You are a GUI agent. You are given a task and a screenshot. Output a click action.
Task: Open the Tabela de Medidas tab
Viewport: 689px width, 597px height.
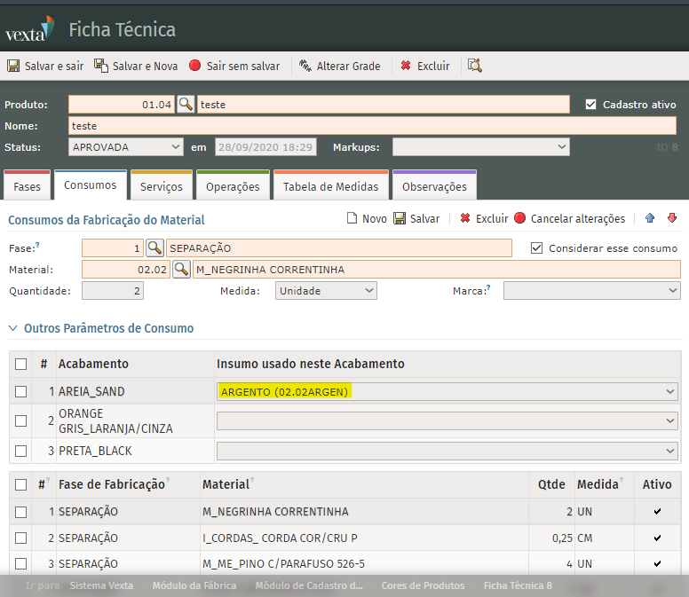(x=330, y=186)
